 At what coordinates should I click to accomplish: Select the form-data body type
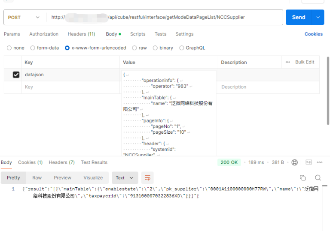pos(34,48)
